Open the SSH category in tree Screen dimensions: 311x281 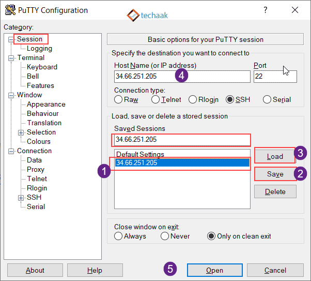coord(34,197)
